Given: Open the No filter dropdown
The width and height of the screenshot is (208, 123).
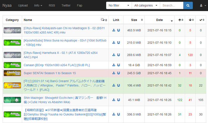Looking at the screenshot, I should click(119, 5).
